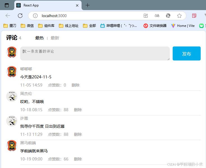Click the browser back arrow
This screenshot has width=206, height=168.
tap(8, 16)
